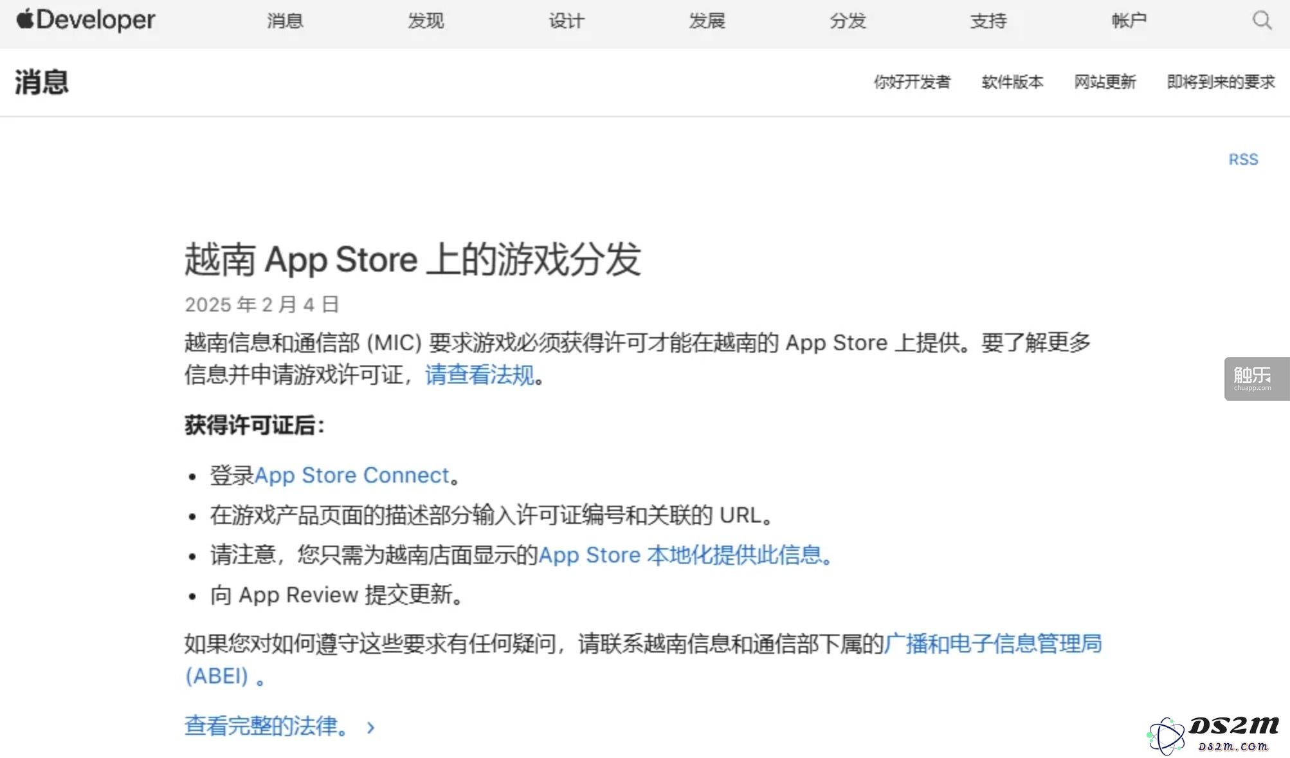The width and height of the screenshot is (1290, 758).
Task: Open the 消息 menu in top navigation
Action: click(285, 21)
